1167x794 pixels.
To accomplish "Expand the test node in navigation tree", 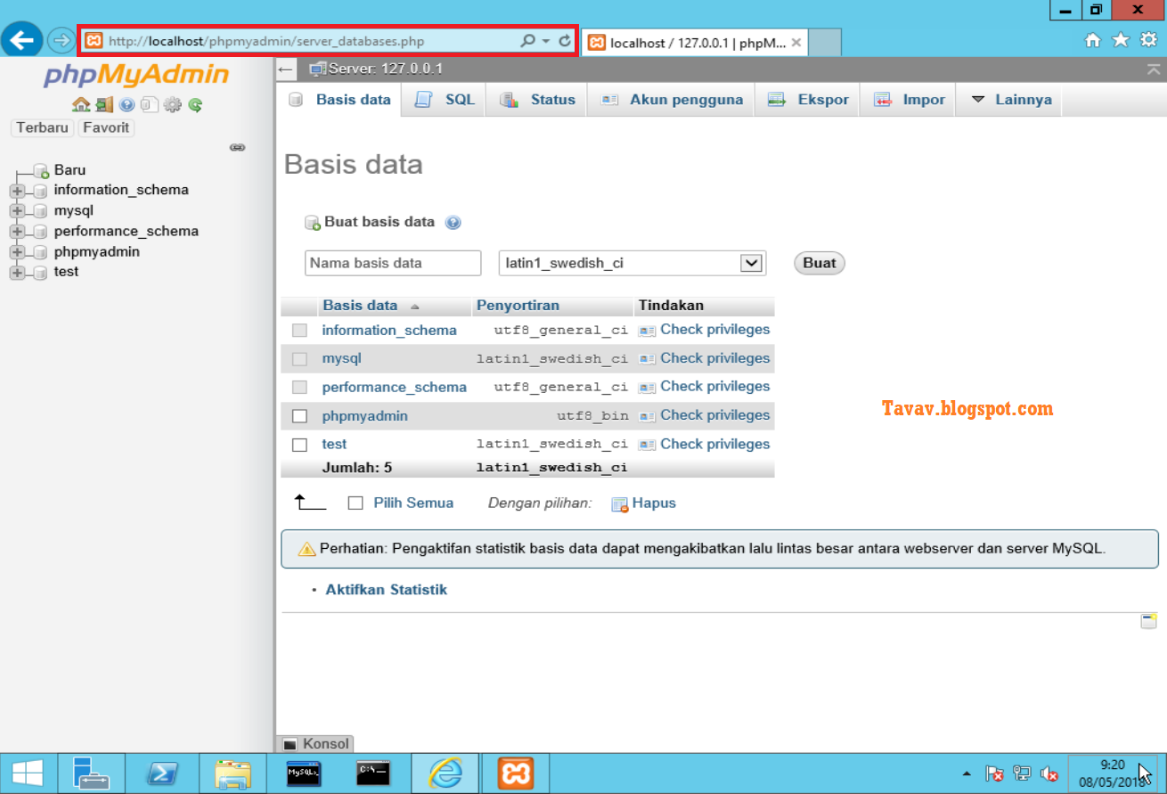I will [x=16, y=273].
